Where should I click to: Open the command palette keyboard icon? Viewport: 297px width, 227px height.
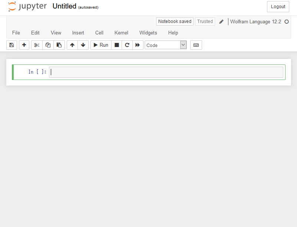pyautogui.click(x=196, y=45)
